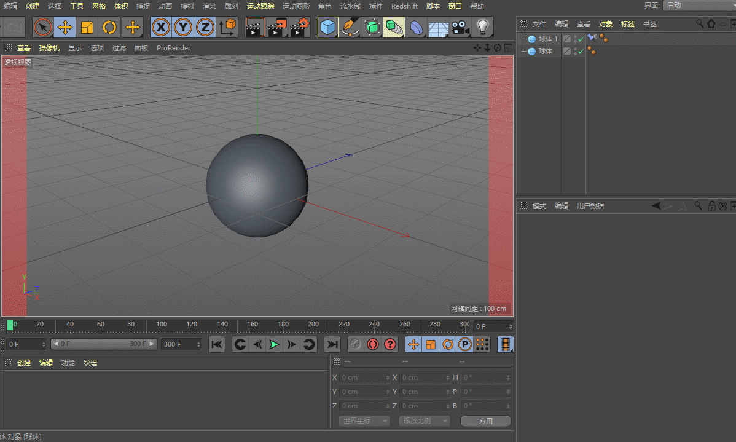Click frame 100 on the timeline ruler
The width and height of the screenshot is (736, 442).
pos(161,325)
